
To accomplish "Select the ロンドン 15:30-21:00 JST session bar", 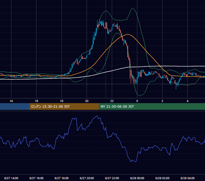I will (64, 106).
